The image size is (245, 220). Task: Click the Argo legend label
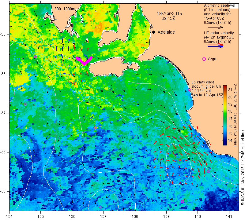click(212, 59)
